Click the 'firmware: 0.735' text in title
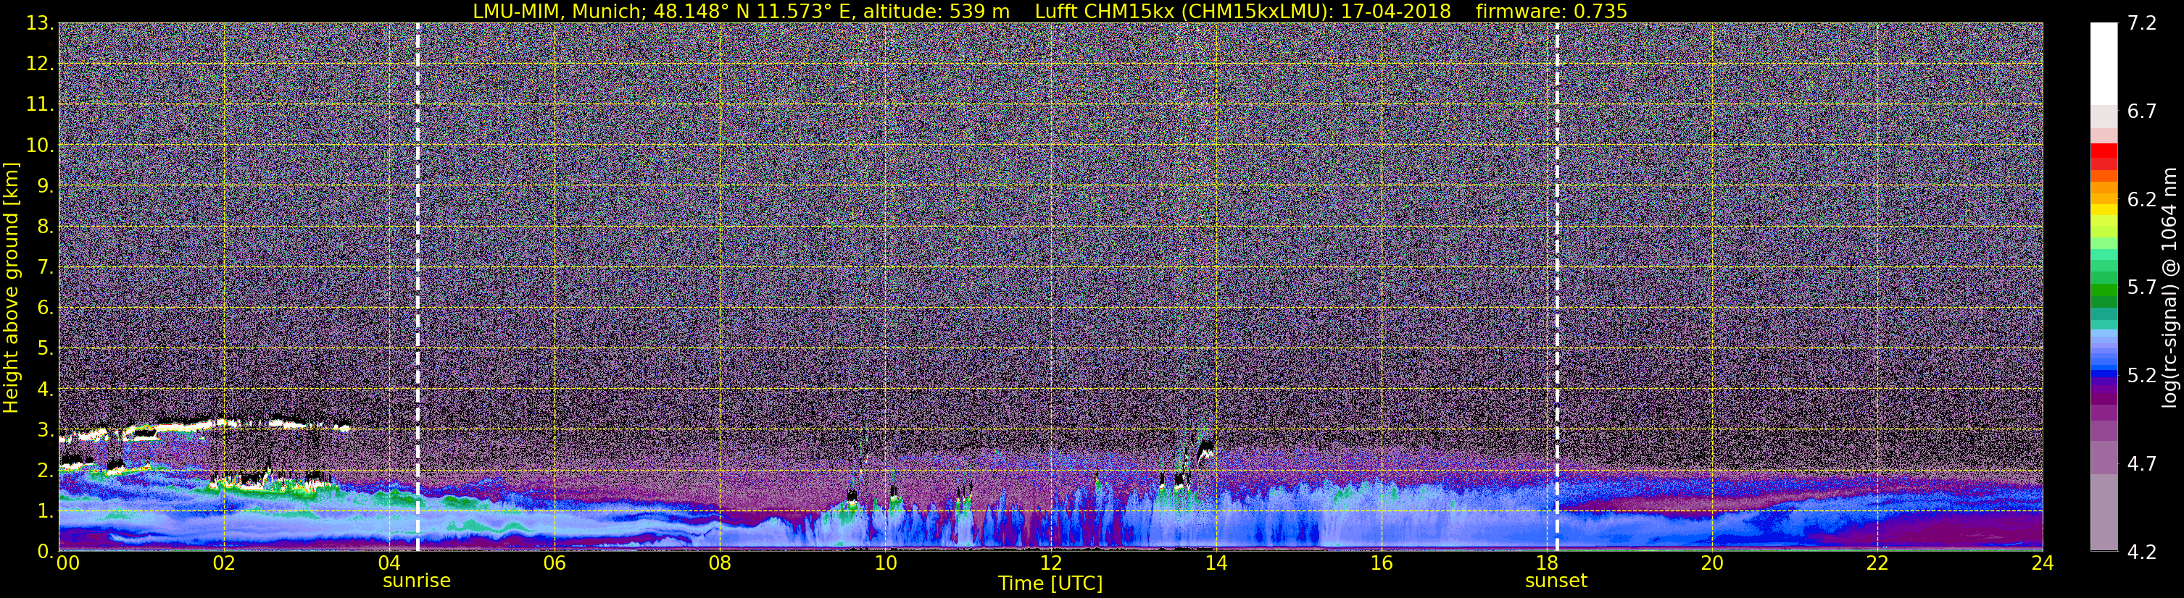The height and width of the screenshot is (598, 2184). click(1551, 10)
